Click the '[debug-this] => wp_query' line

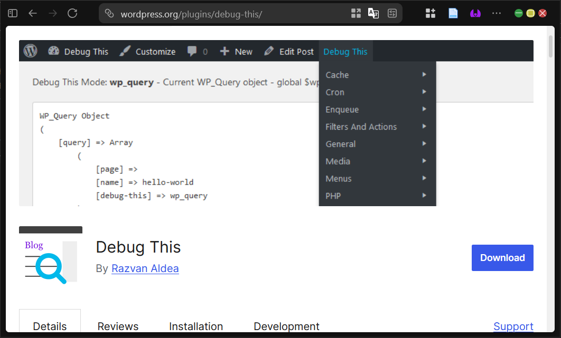pos(152,196)
